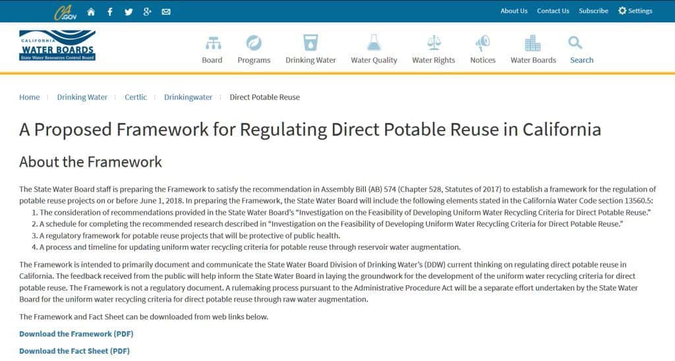Open the Twitter bird icon
This screenshot has height=361, width=675.
click(x=129, y=11)
